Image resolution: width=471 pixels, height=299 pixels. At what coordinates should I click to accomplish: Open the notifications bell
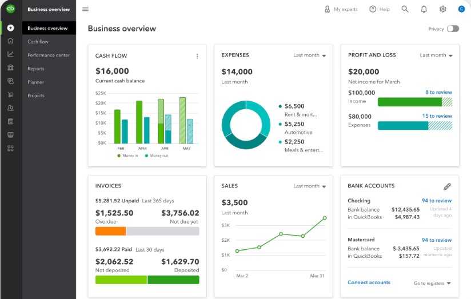424,9
